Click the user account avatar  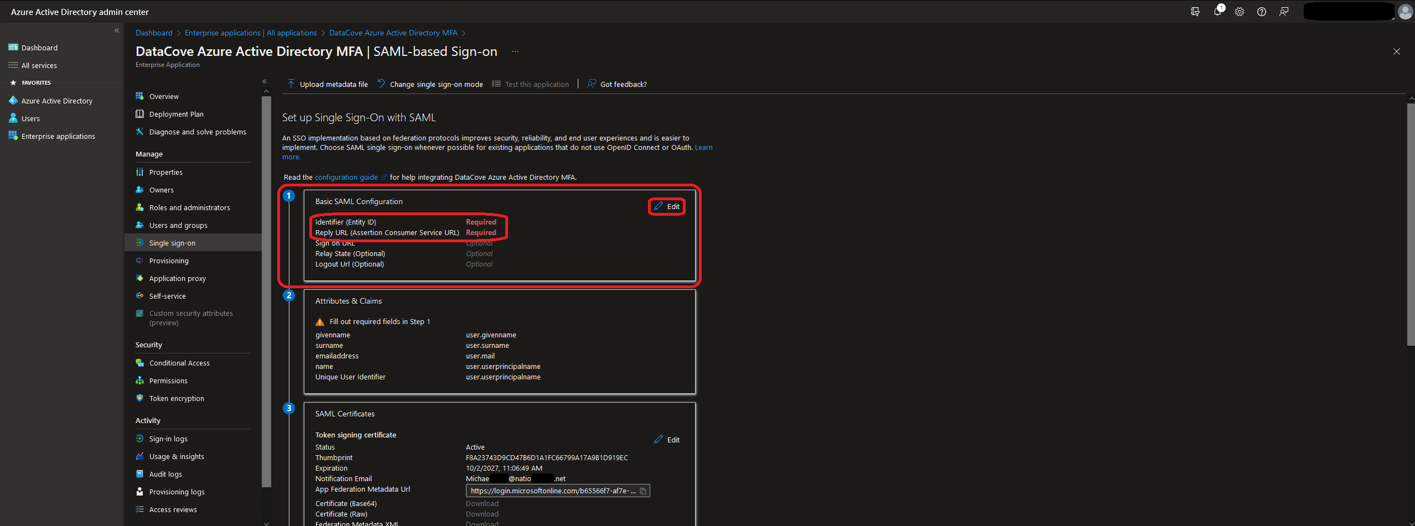[1405, 12]
